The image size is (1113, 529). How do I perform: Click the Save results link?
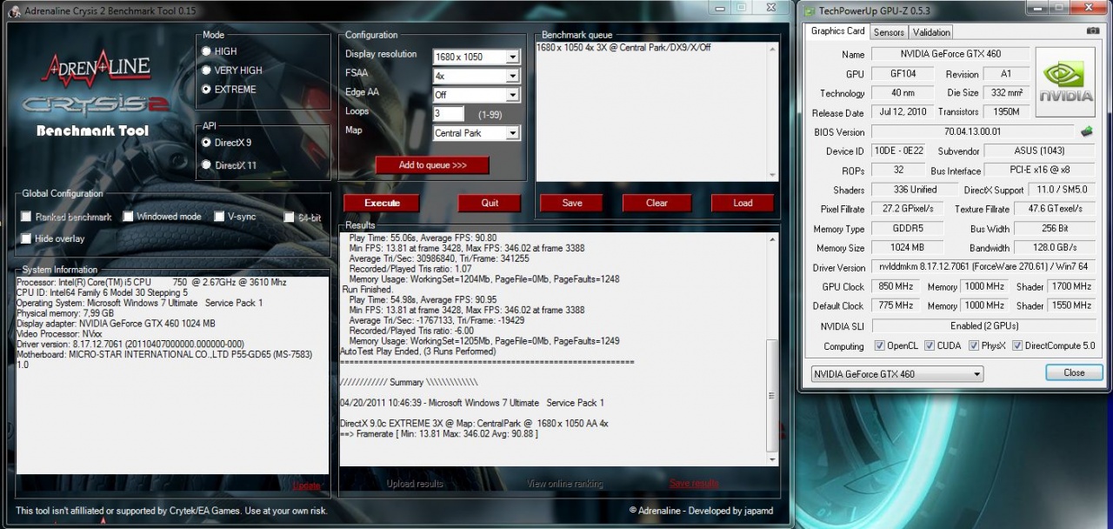694,484
